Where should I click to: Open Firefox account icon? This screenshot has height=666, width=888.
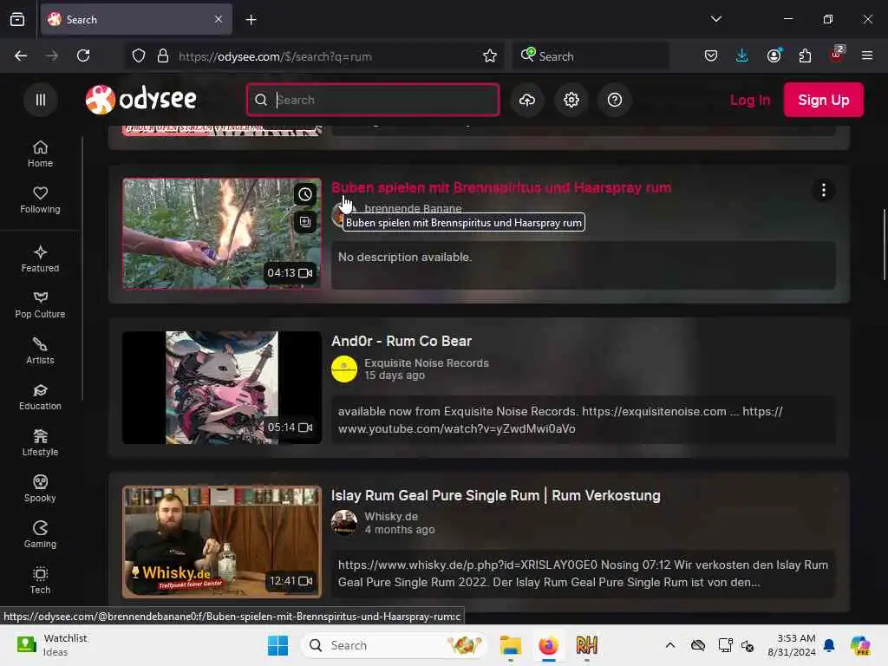point(774,55)
